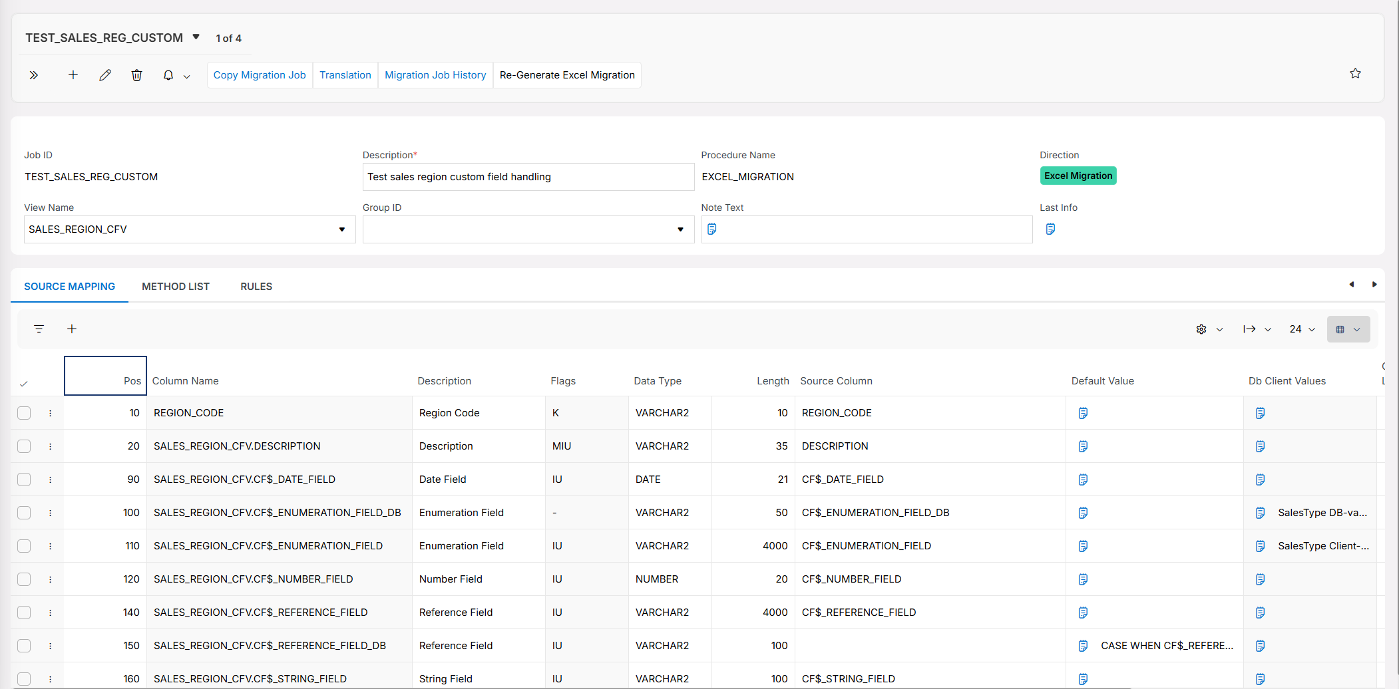The height and width of the screenshot is (689, 1399).
Task: Add a new source mapping row
Action: (x=72, y=329)
